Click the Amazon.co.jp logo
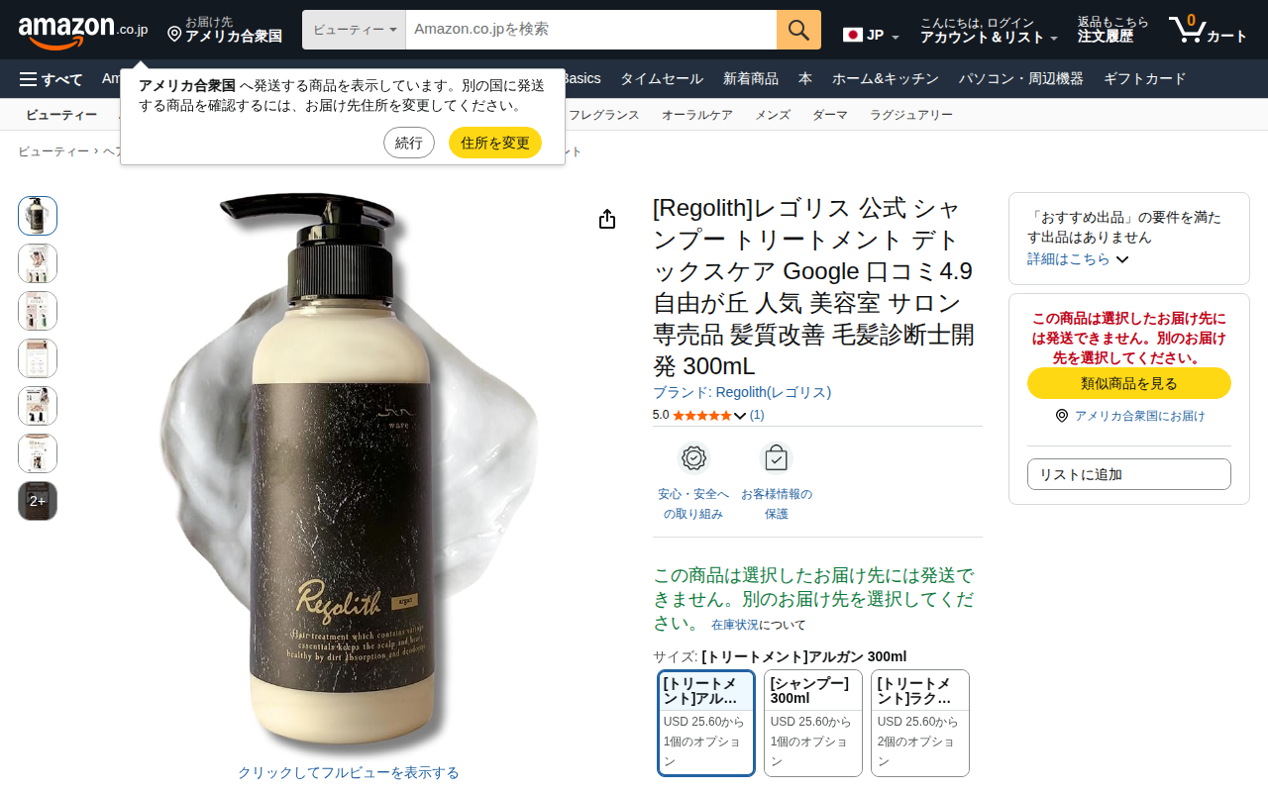The width and height of the screenshot is (1268, 792). point(83,32)
